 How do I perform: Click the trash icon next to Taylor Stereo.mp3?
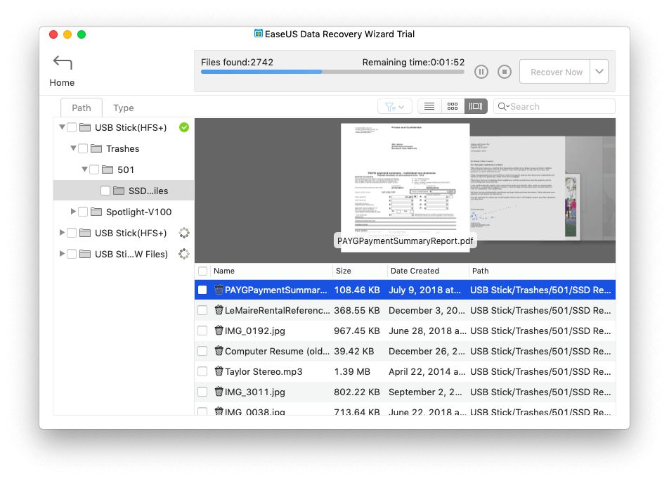coord(219,371)
